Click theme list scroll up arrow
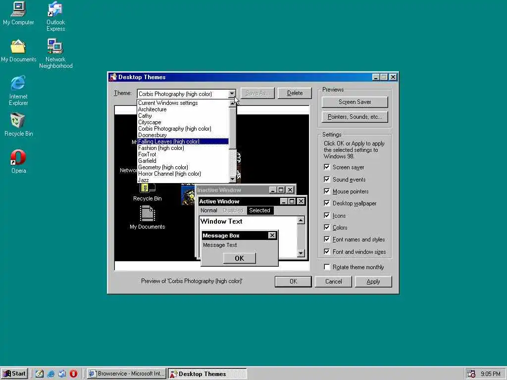This screenshot has height=380, width=507. point(232,103)
